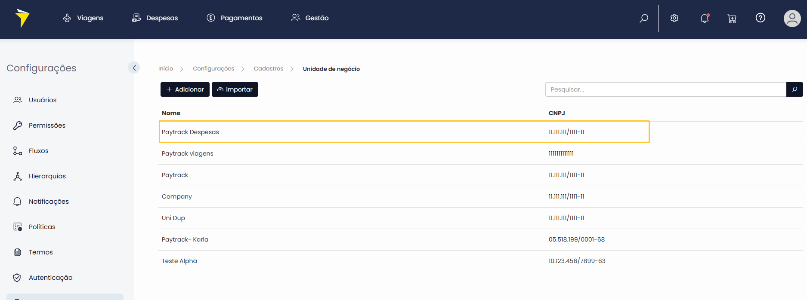Open the notifications bell

(705, 18)
